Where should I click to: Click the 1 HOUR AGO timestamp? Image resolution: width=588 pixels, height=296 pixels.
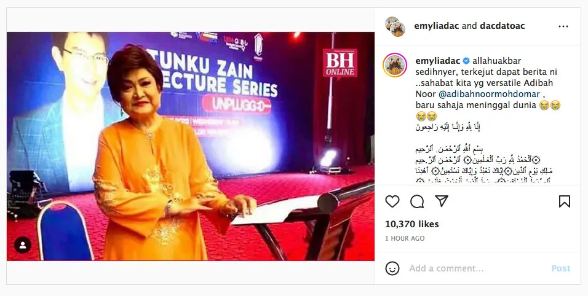(x=405, y=238)
